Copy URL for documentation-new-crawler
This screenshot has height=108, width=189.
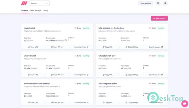point(33,103)
